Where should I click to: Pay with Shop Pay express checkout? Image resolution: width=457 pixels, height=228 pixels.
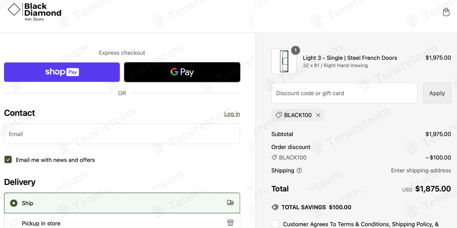tap(62, 72)
